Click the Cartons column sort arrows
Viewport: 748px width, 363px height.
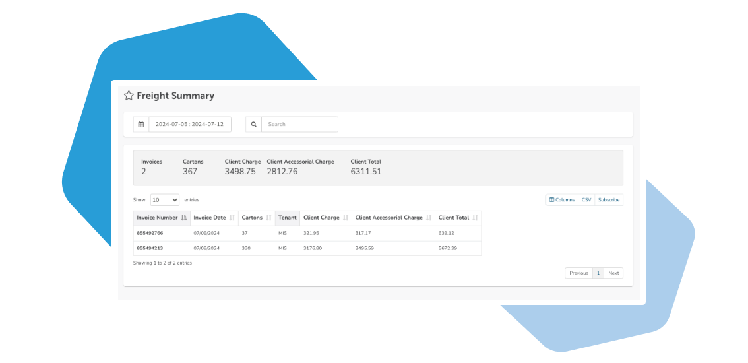point(268,218)
